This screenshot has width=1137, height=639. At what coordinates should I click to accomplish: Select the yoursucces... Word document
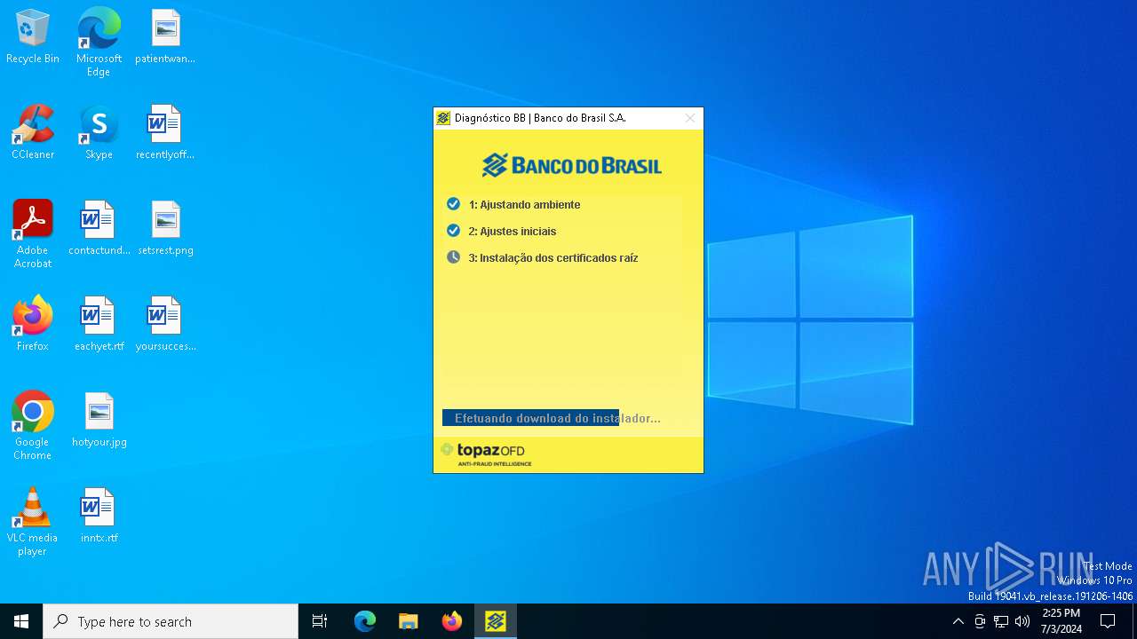coord(165,325)
